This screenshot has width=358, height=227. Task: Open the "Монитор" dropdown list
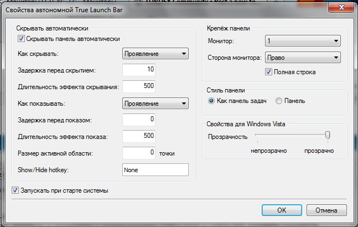click(302, 42)
